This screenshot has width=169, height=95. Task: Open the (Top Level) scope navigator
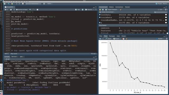click(x=14, y=54)
